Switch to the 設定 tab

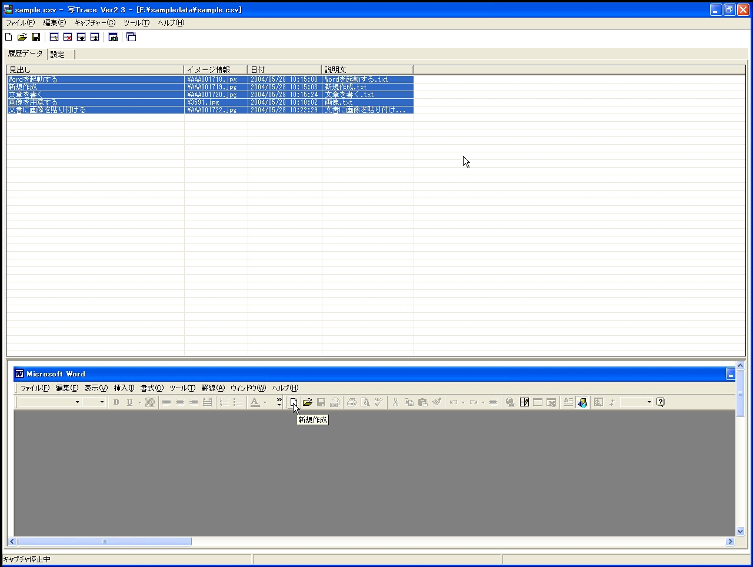(x=61, y=54)
